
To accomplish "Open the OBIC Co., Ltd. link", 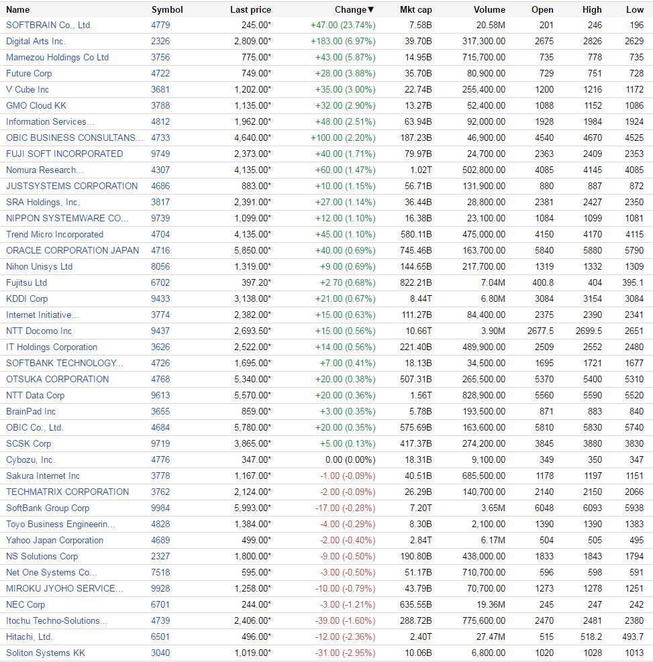I will click(x=35, y=427).
